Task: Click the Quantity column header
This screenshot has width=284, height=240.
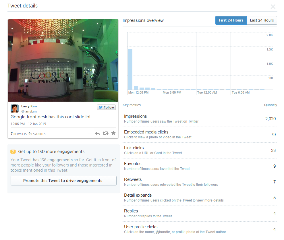Action: pos(271,105)
